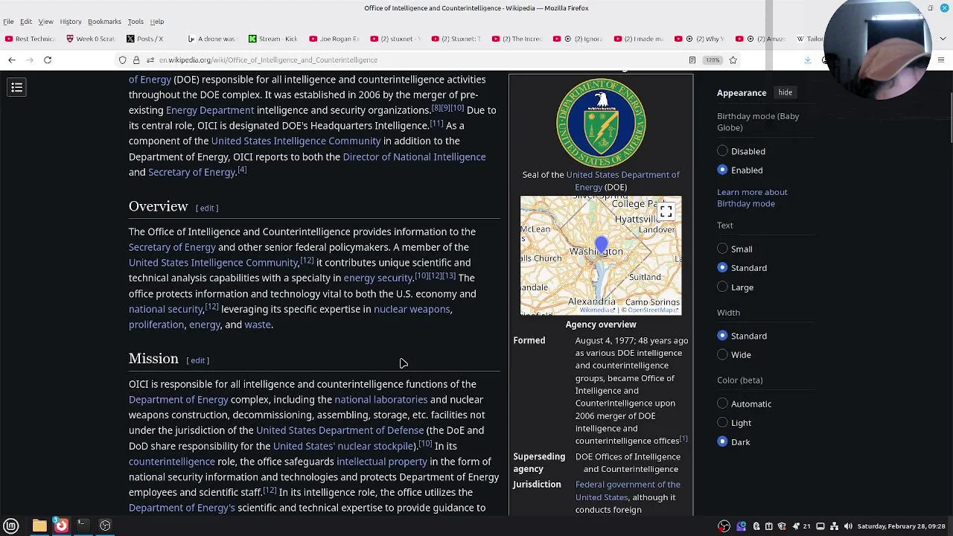Screen dimensions: 953x536
Task: Open United States Department of Defense link
Action: pyautogui.click(x=340, y=430)
